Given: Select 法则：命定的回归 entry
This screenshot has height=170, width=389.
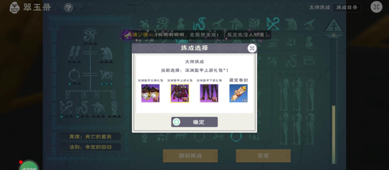Looking at the screenshot, I should coord(90,147).
